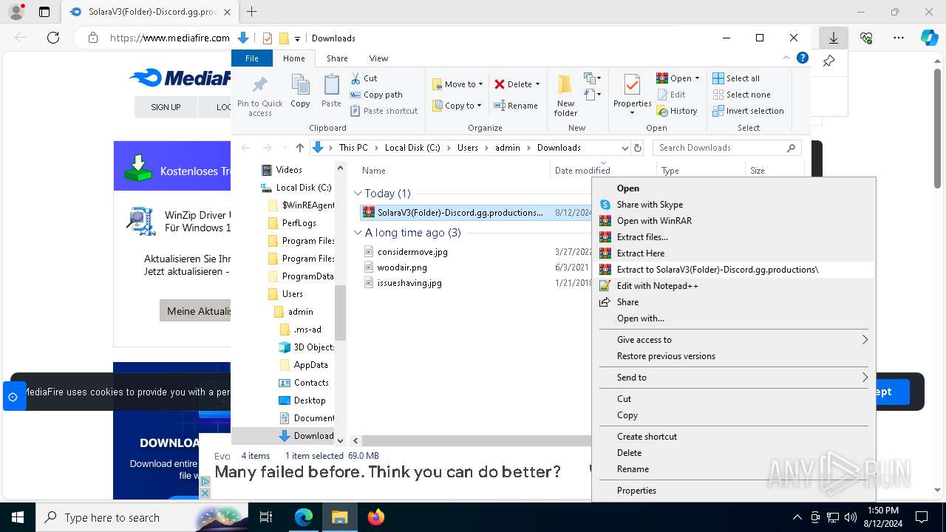The image size is (946, 532).
Task: Click the Local Disk (C:) breadcrumb
Action: [412, 148]
